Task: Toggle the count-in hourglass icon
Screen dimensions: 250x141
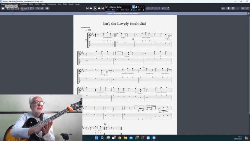Action: pos(133,7)
